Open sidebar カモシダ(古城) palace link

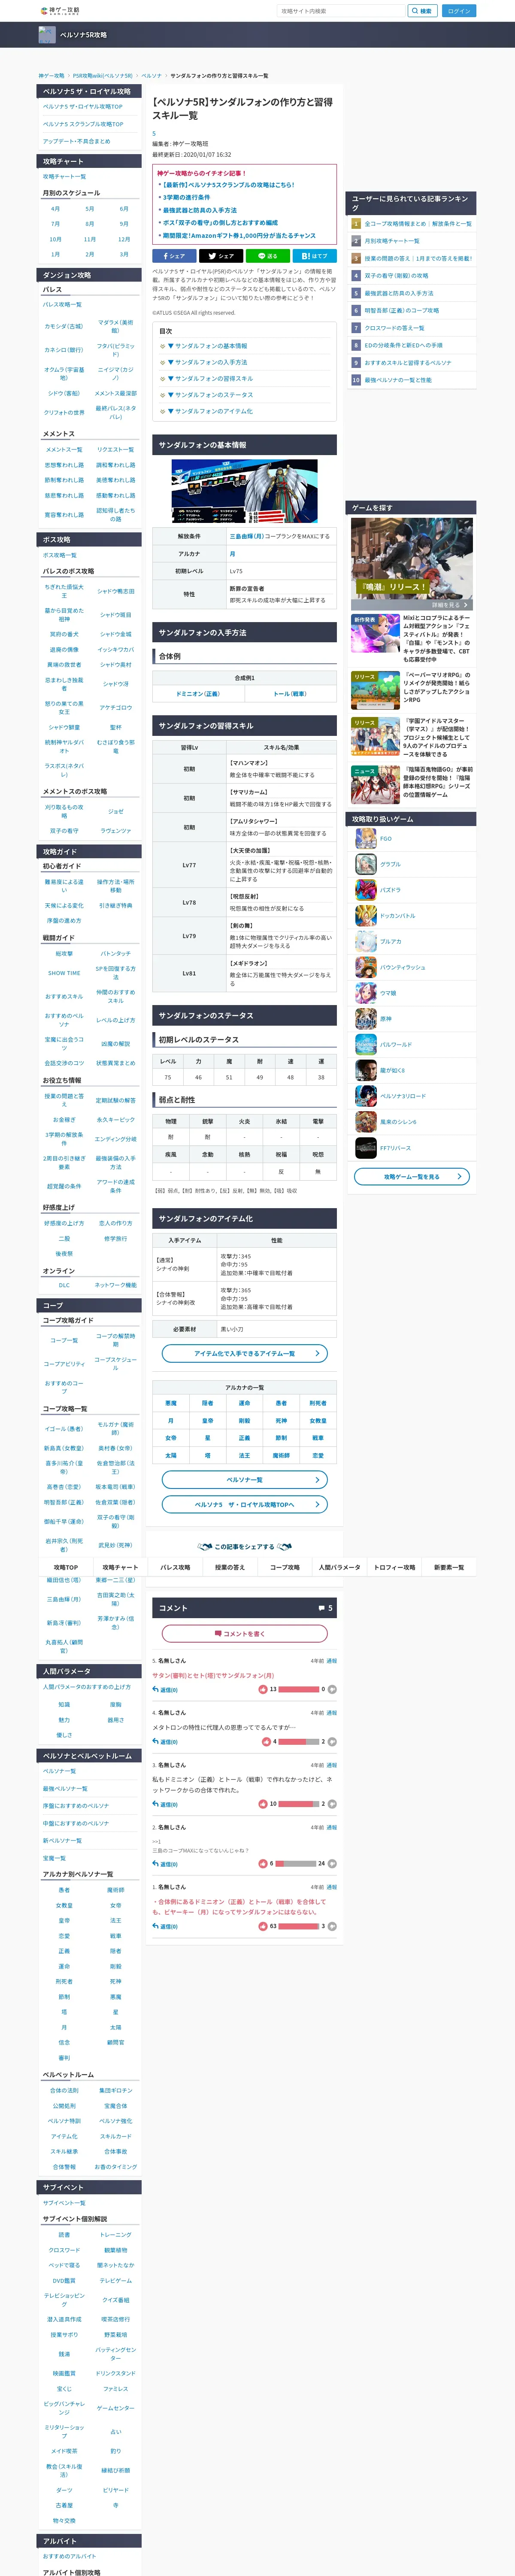(x=64, y=326)
